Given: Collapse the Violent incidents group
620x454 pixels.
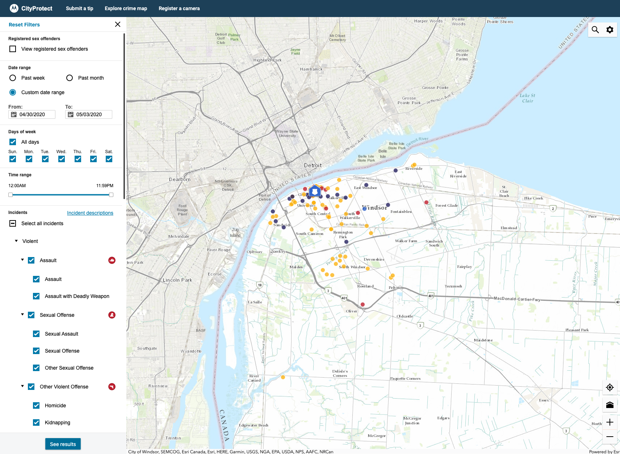Looking at the screenshot, I should (x=16, y=241).
